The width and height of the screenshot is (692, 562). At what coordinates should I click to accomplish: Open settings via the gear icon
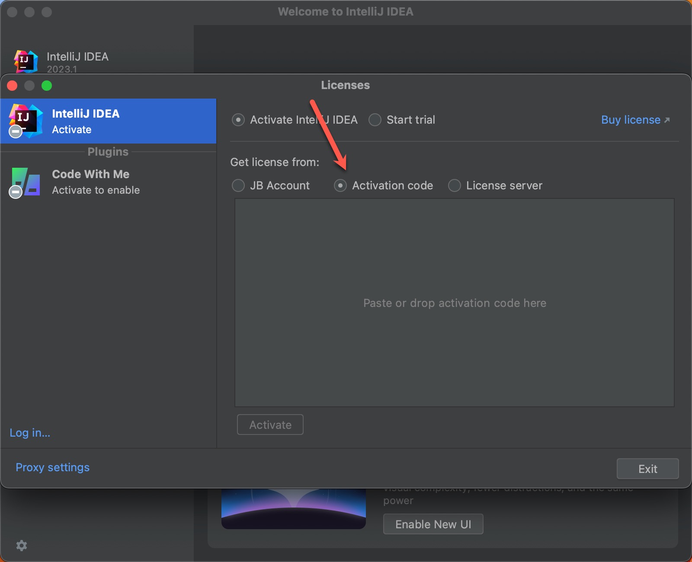pos(22,546)
